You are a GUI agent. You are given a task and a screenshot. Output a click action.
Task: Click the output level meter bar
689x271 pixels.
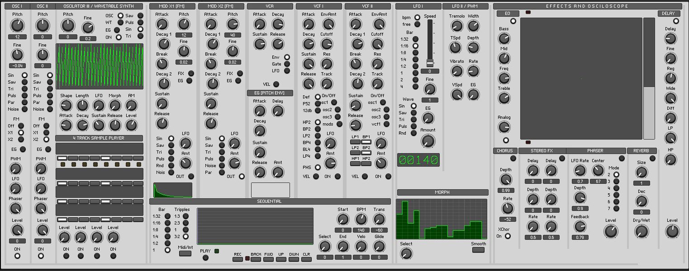pyautogui.click(x=649, y=79)
